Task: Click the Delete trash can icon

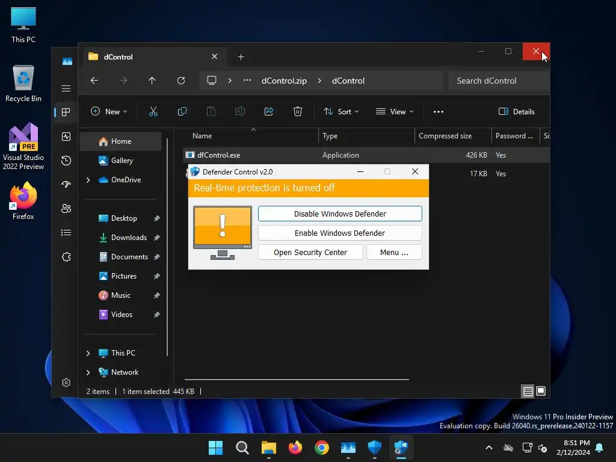Action: point(298,111)
